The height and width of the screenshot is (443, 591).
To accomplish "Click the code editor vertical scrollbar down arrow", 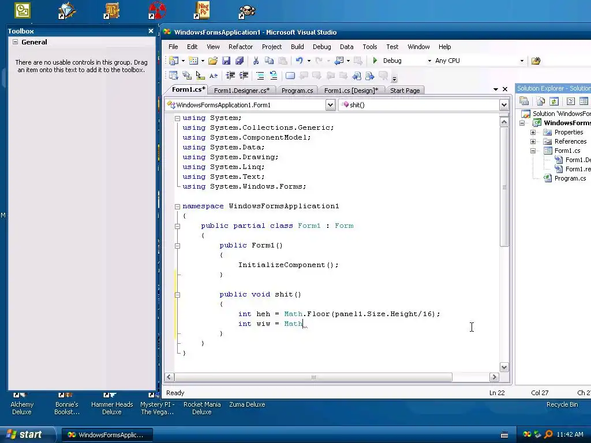I will coord(504,367).
